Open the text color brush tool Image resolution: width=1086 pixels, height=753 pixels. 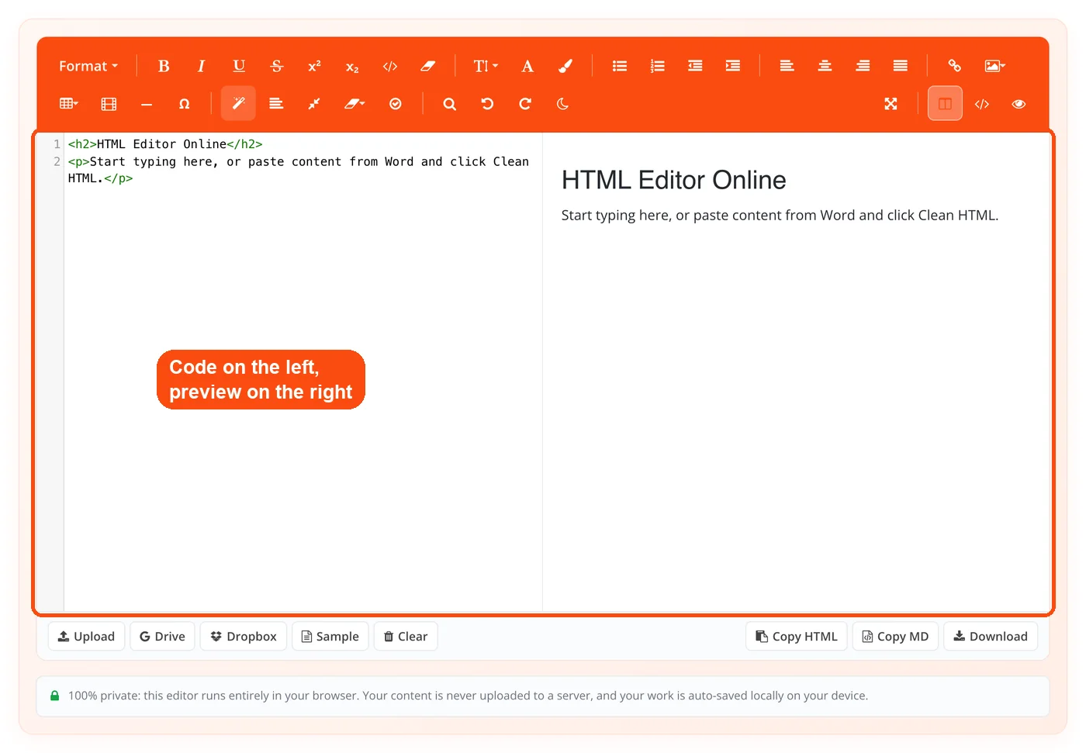click(565, 66)
